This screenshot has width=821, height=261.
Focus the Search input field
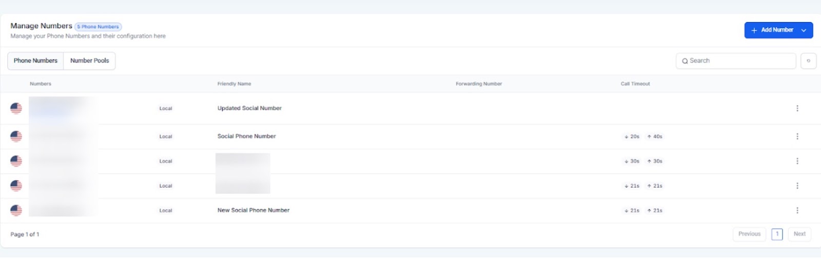739,61
